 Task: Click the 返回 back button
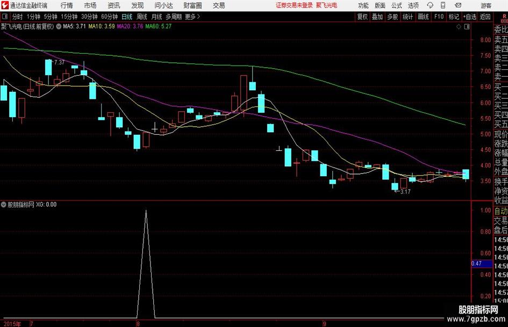click(x=485, y=17)
